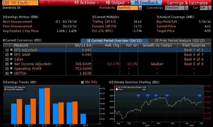Image resolution: width=213 pixels, height=127 pixels.
Task: Click the Beat 4 of 6 cell
Action: click(194, 59)
